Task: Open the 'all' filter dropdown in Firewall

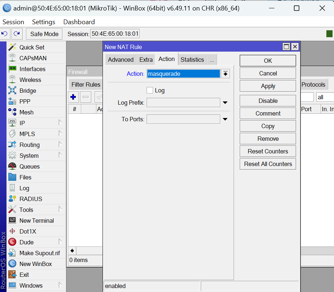Action: point(325,97)
